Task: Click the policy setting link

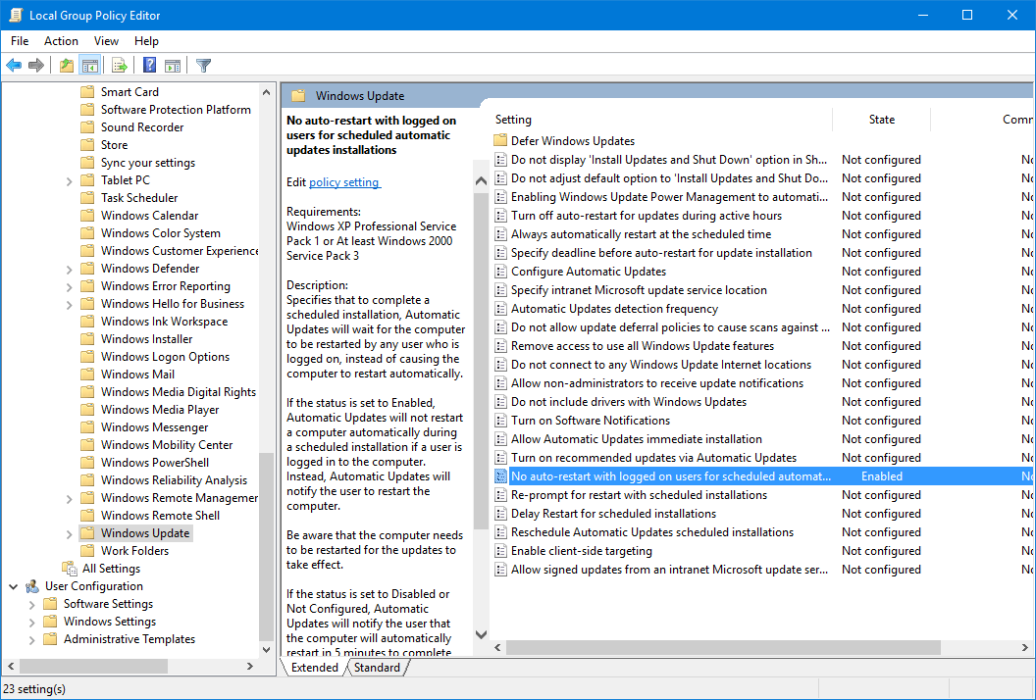Action: coord(344,182)
